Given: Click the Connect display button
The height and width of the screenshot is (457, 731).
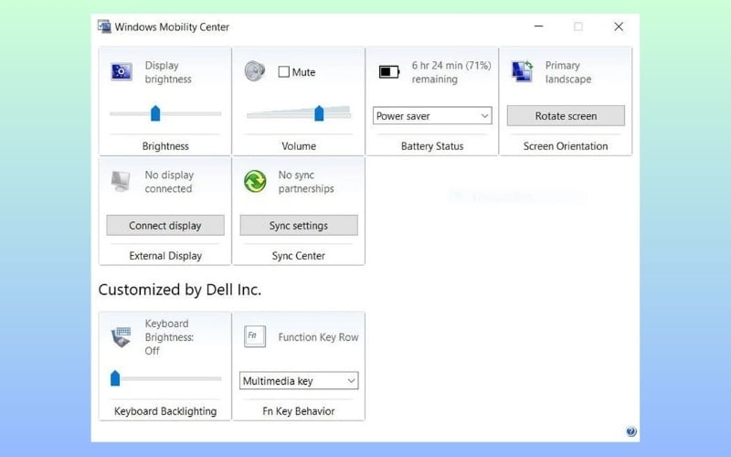Looking at the screenshot, I should click(x=165, y=225).
